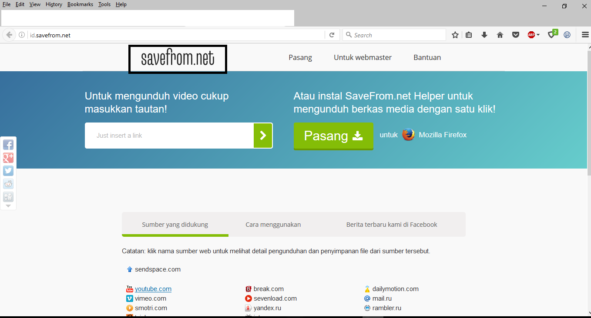Screen dimensions: 591x318
Task: Show site information icon in the address bar
Action: point(21,35)
